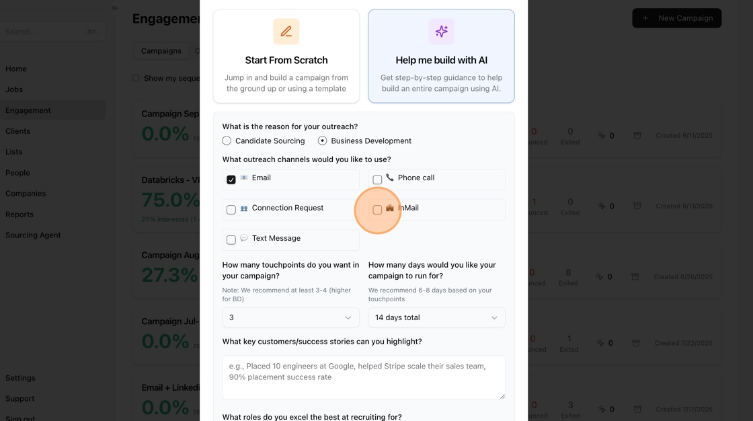Click speech bubble icon next to Text Message
The image size is (753, 421).
coord(244,238)
